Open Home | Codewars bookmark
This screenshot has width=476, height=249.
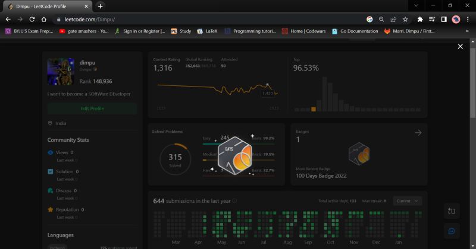point(303,31)
